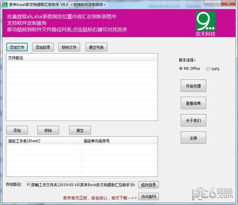Open results with 查看结果
This screenshot has height=205, width=238.
coord(194,103)
